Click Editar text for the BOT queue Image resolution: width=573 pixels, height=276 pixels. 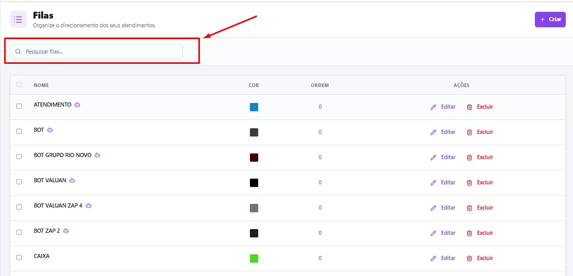(448, 132)
